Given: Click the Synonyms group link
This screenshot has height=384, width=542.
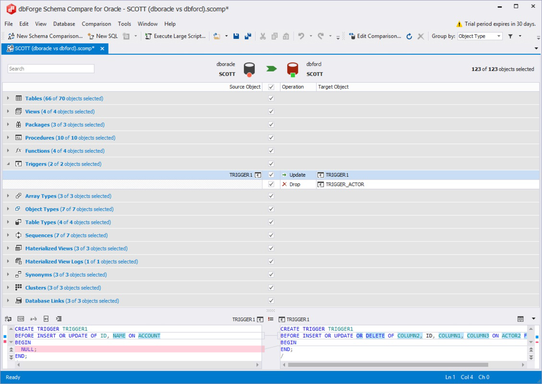Looking at the screenshot, I should click(x=66, y=275).
